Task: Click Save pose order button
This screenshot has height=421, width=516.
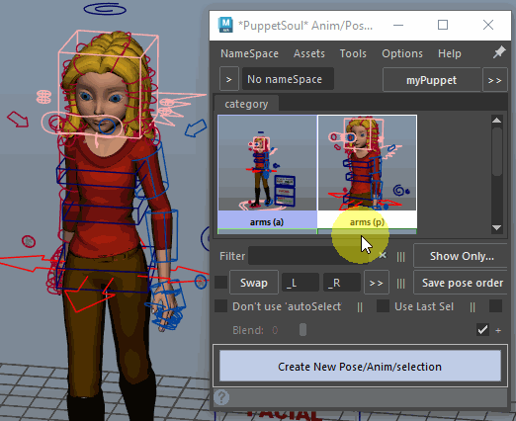Action: (462, 283)
